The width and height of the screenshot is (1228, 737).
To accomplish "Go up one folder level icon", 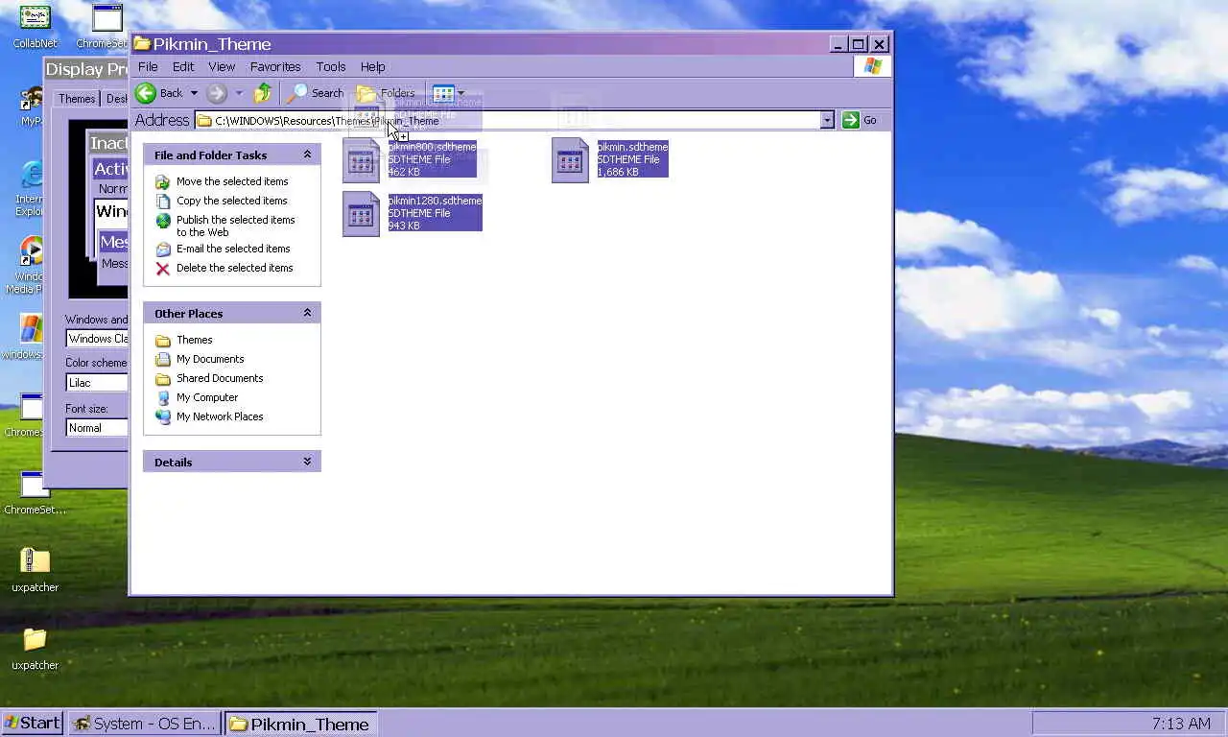I will click(263, 93).
